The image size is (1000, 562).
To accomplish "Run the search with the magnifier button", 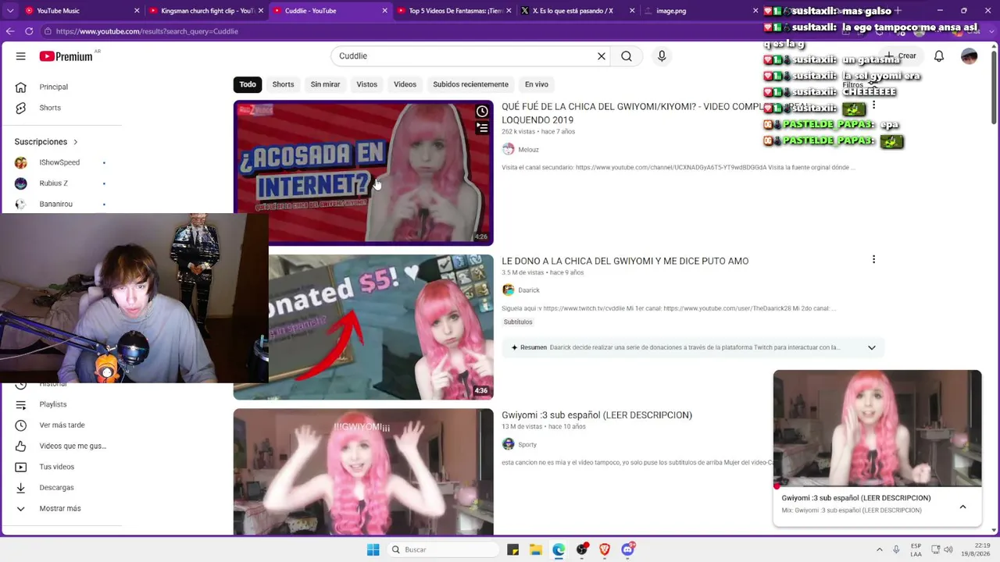I will (627, 56).
